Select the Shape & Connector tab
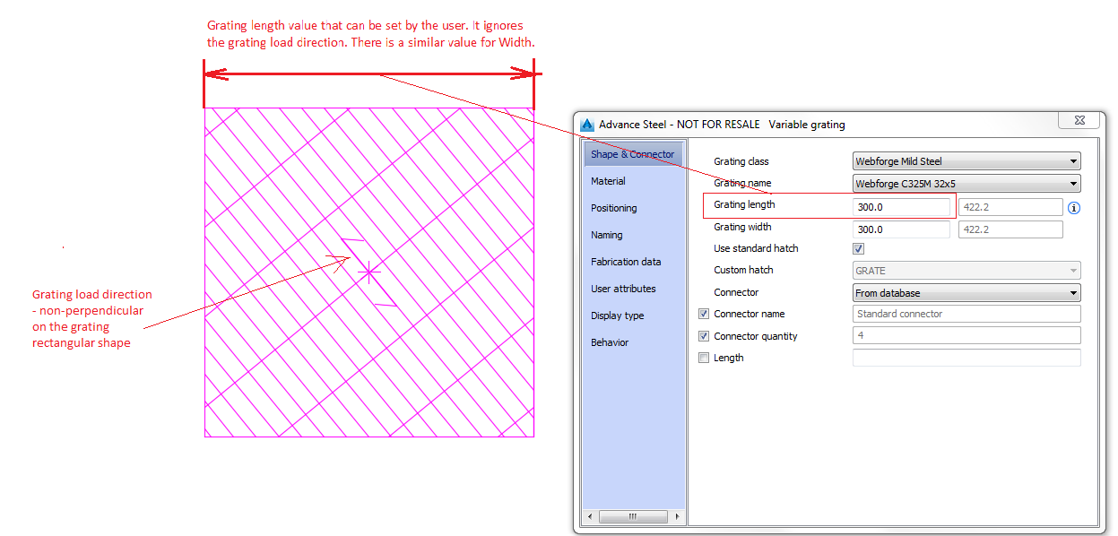This screenshot has height=536, width=1118. pos(633,154)
